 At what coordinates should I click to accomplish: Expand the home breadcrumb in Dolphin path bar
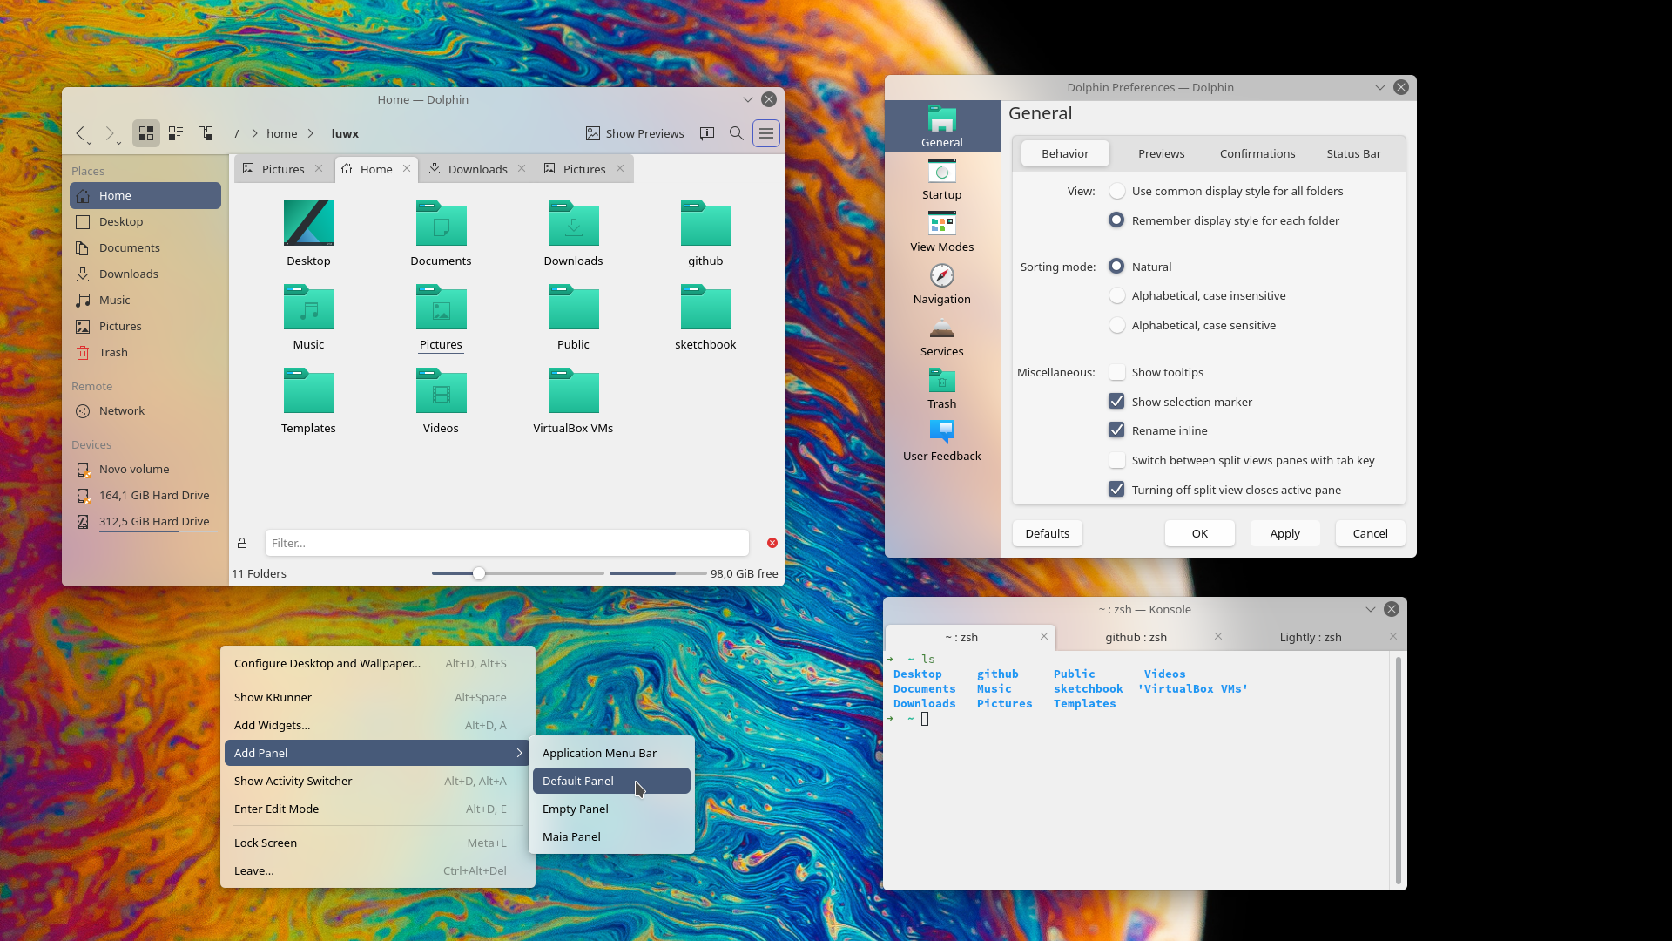tap(281, 132)
